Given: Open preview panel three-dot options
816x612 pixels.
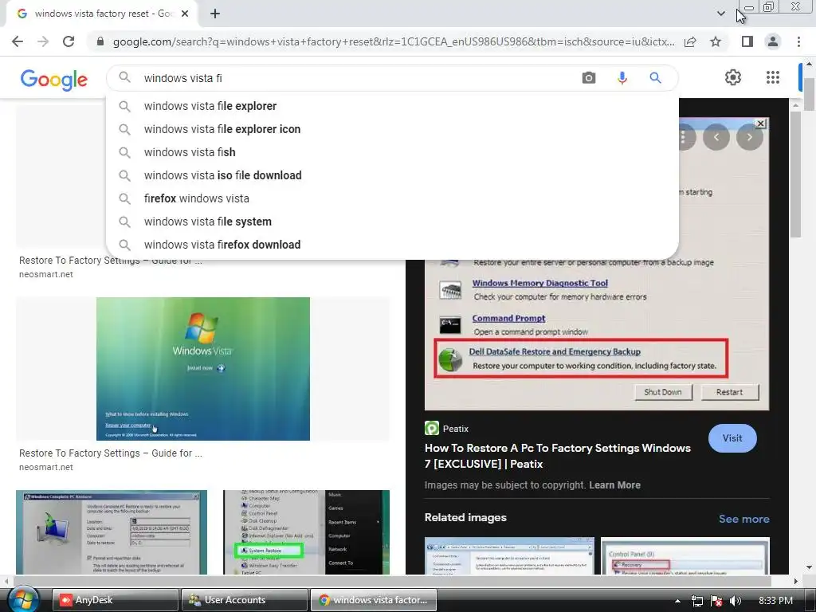Looking at the screenshot, I should click(685, 137).
